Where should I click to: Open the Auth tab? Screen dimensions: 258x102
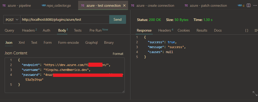(46, 31)
